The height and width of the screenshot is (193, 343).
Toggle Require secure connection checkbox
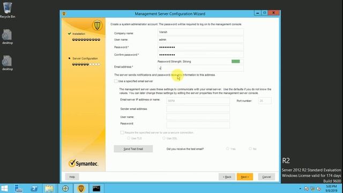point(122,132)
